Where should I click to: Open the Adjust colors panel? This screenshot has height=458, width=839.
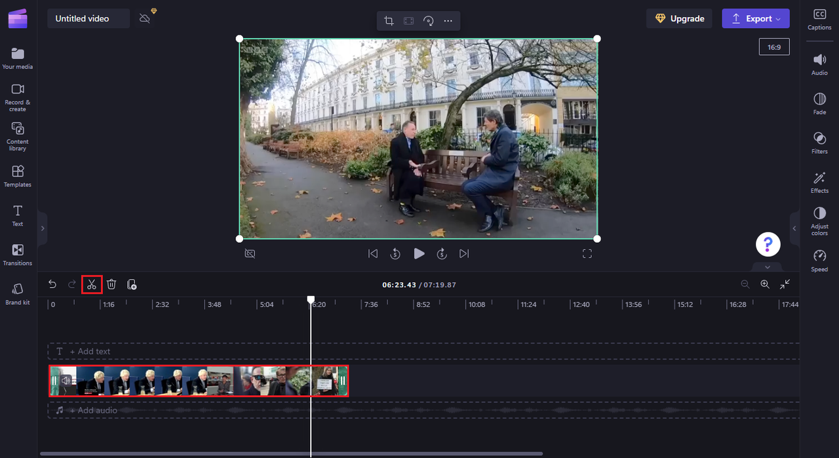pos(819,222)
